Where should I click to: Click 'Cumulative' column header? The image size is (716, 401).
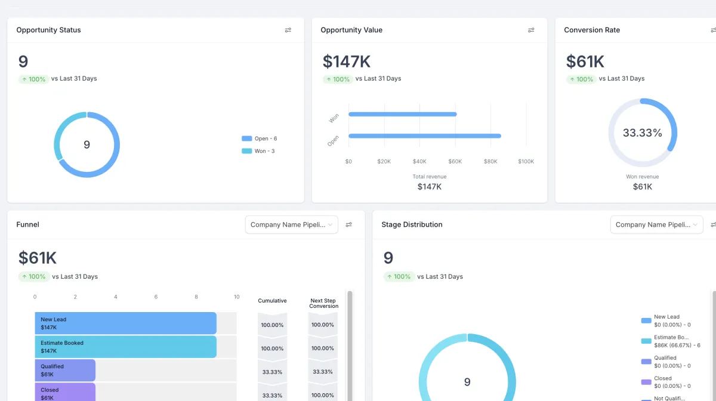click(272, 301)
